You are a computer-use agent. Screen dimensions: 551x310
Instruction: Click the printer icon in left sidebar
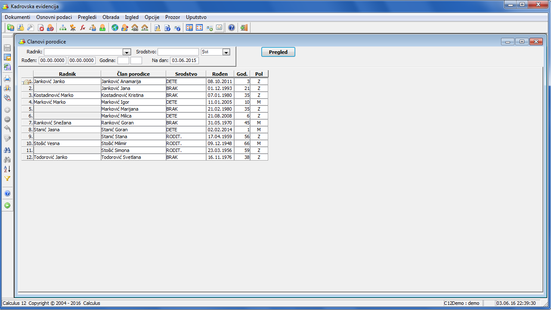point(7,79)
